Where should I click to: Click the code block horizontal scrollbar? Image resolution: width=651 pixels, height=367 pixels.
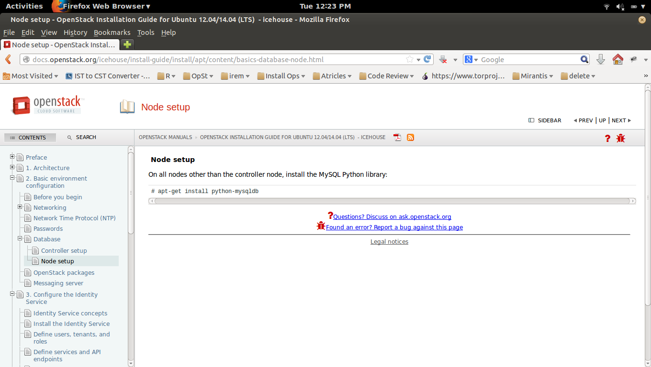tap(392, 201)
